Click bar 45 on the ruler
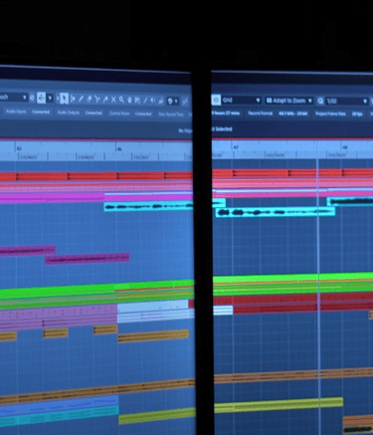Viewport: 373px width, 435px height. tap(19, 148)
